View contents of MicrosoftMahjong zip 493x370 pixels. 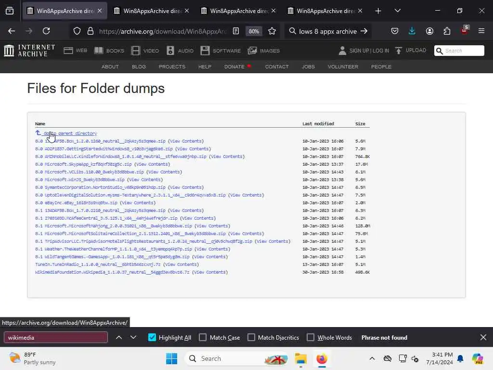[212, 226]
